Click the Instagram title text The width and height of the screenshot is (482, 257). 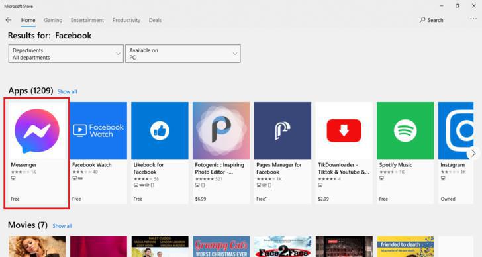tap(452, 165)
